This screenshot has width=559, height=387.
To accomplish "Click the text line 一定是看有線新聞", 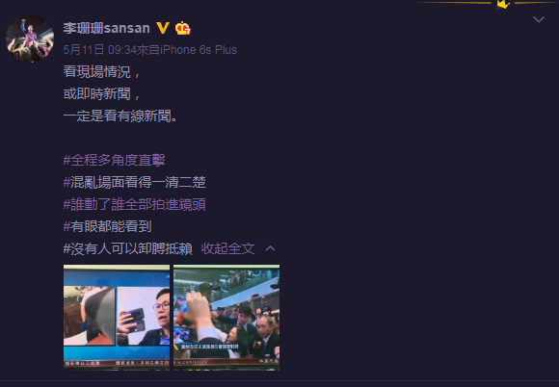I will [x=120, y=116].
